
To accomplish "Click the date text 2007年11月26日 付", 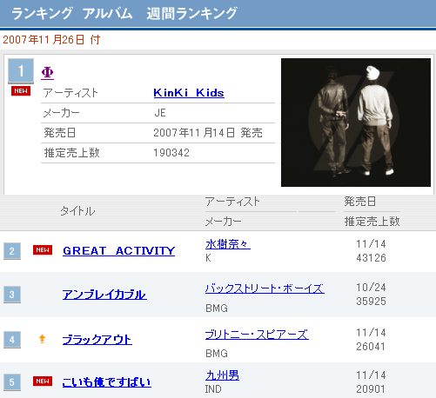I will tap(51, 40).
